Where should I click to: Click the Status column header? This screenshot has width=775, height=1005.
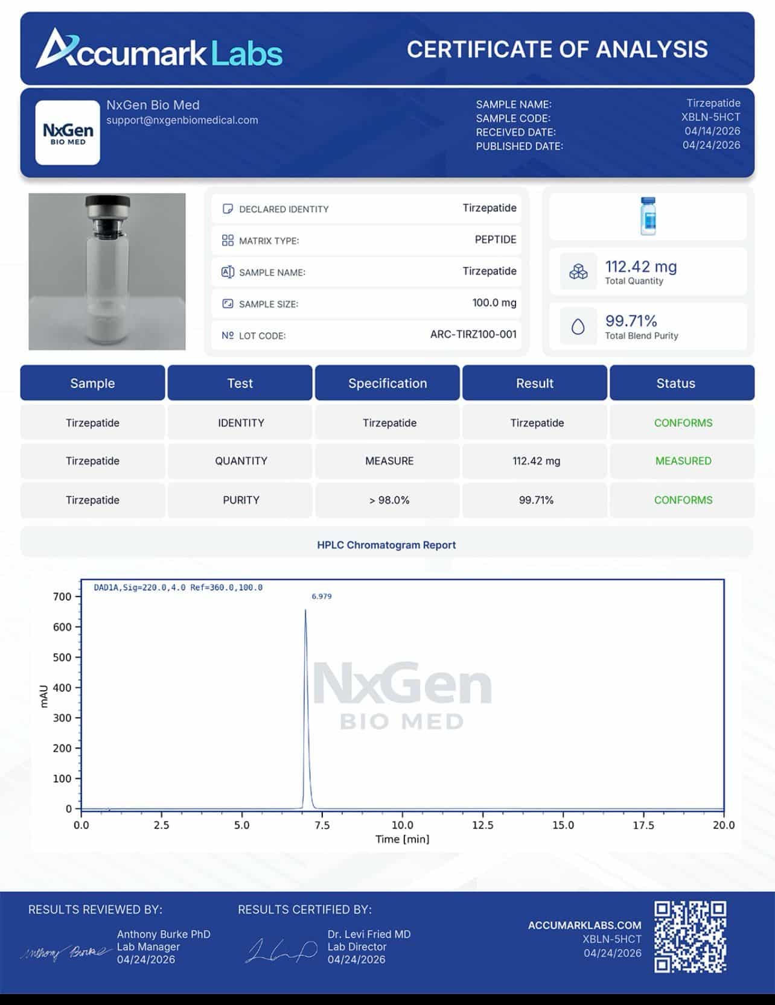pyautogui.click(x=682, y=383)
